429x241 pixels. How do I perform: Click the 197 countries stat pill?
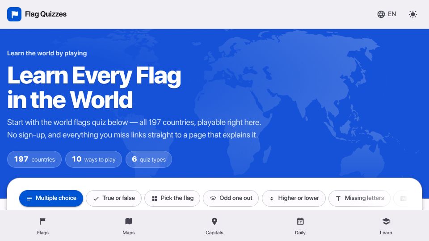coord(34,159)
